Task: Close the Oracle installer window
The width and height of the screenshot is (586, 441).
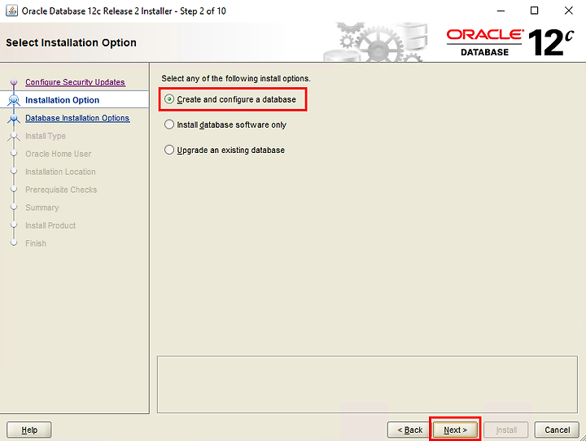Action: coord(568,11)
